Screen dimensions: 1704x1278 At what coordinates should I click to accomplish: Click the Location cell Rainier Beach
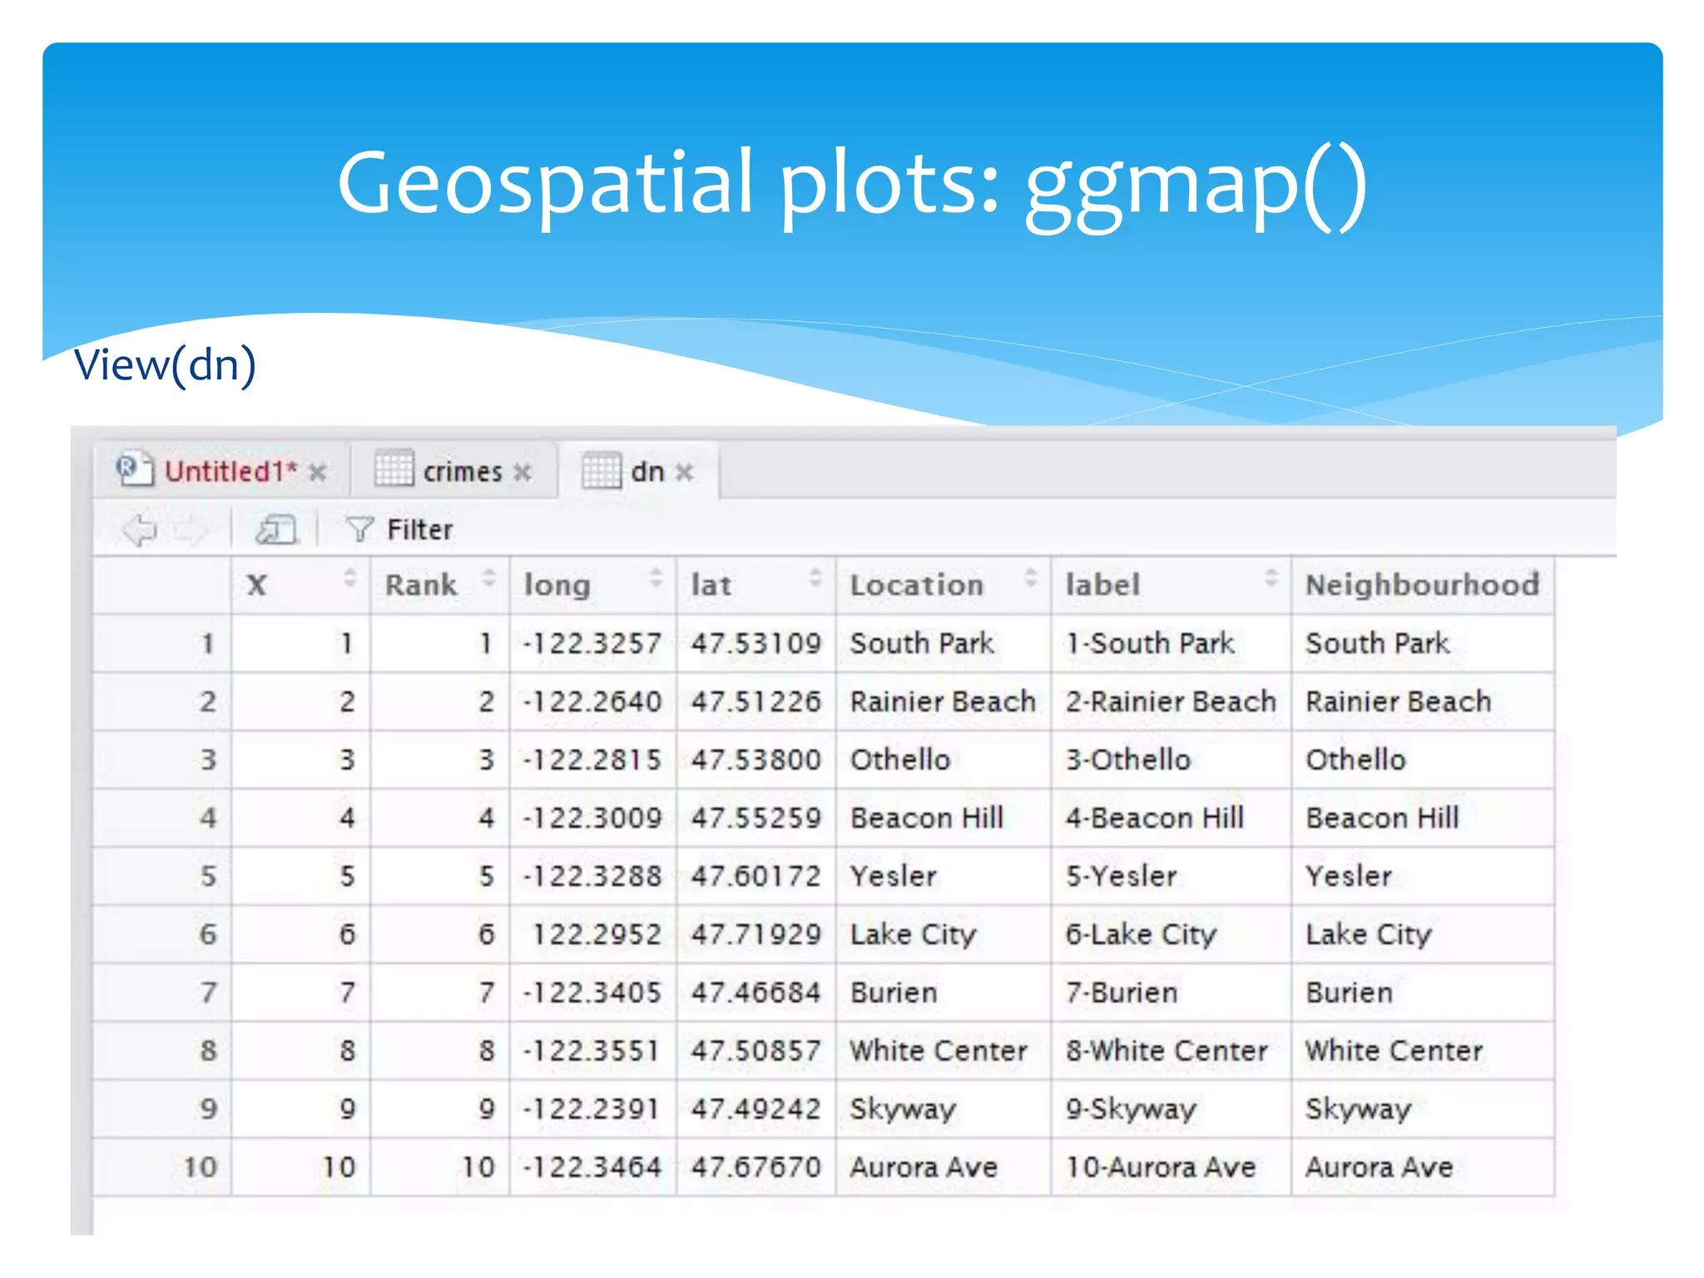tap(943, 701)
